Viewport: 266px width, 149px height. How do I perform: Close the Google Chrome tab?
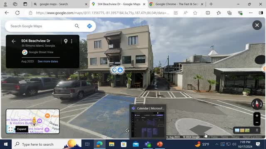click(x=202, y=4)
